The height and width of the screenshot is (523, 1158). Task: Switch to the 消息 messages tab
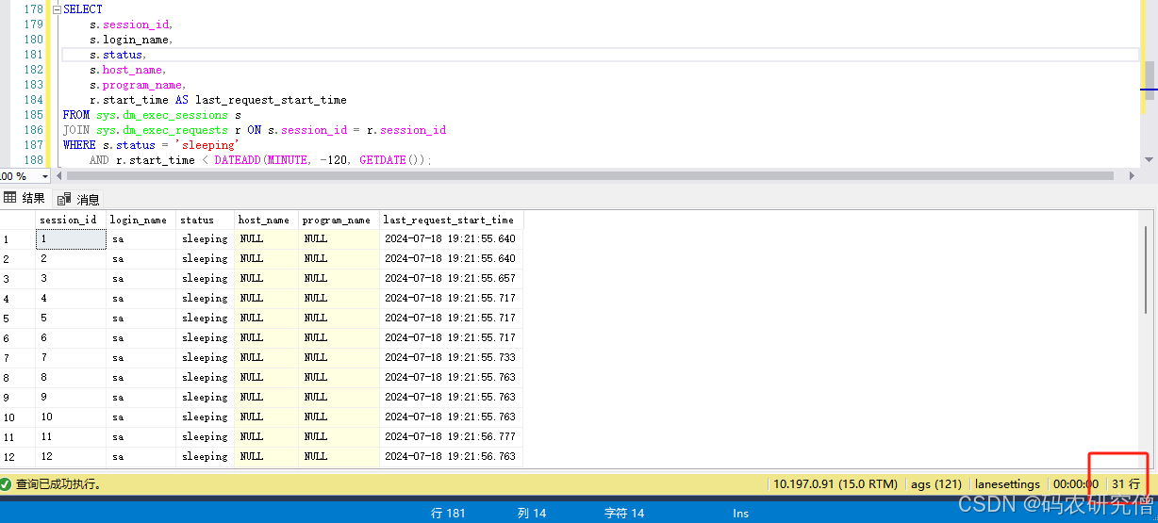point(79,199)
